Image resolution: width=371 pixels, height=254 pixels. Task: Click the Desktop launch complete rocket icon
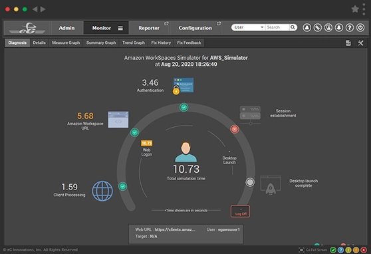271,185
